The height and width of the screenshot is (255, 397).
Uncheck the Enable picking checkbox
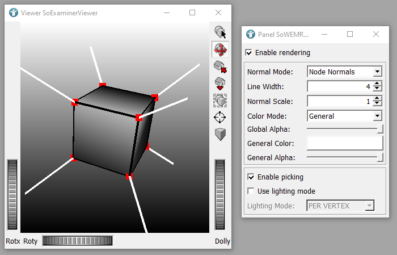251,177
